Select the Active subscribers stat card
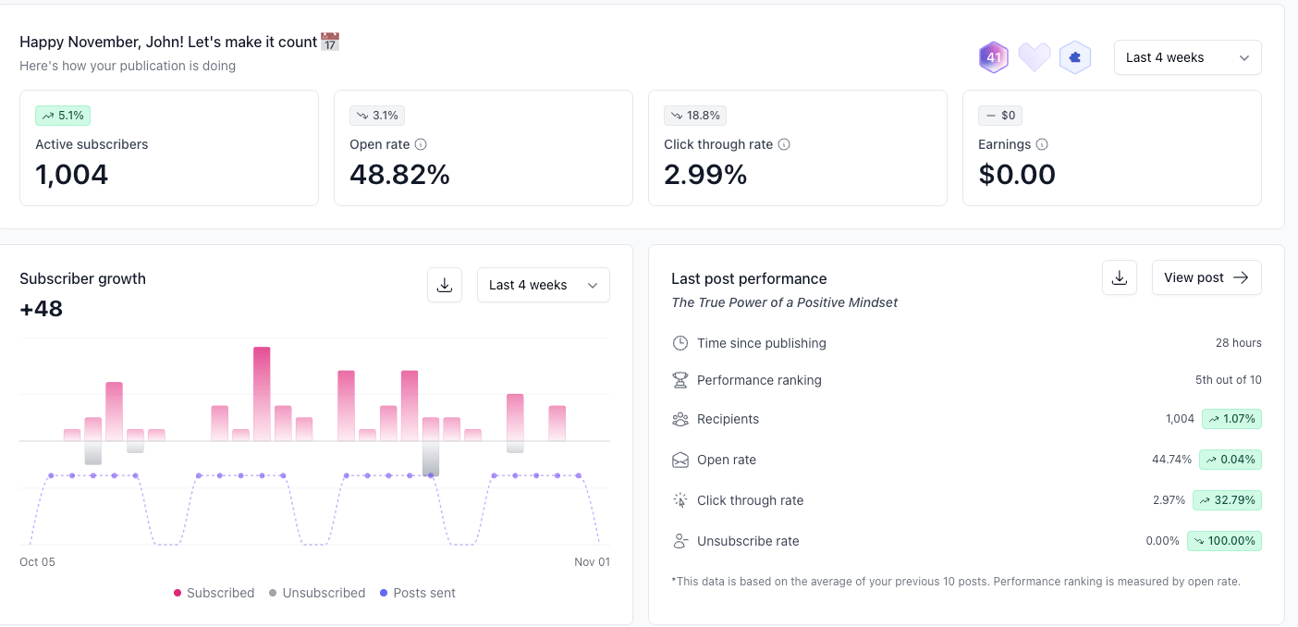This screenshot has width=1298, height=627. point(169,148)
